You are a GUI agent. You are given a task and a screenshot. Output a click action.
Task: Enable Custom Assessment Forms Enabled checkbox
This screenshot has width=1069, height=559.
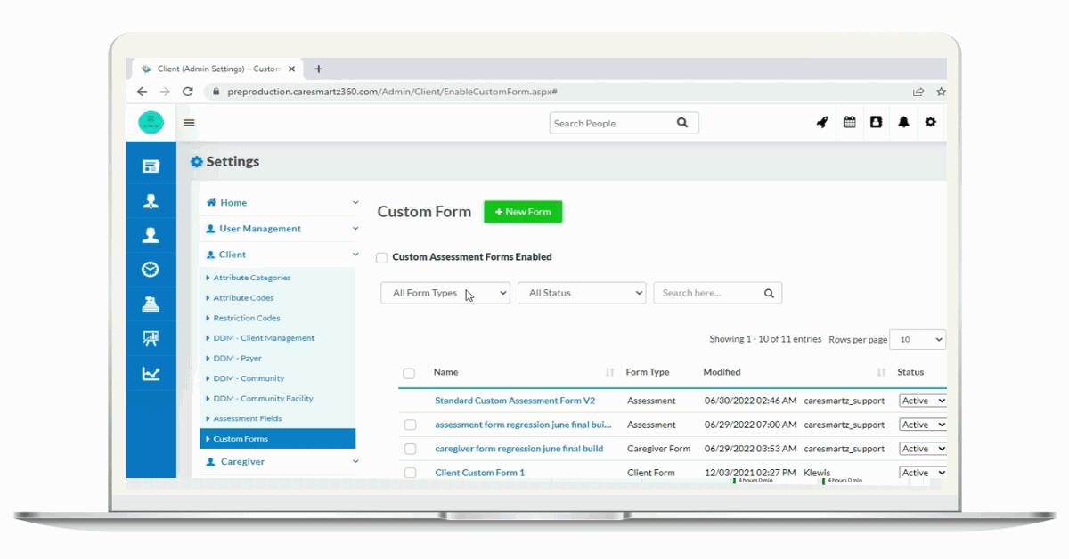click(x=381, y=257)
